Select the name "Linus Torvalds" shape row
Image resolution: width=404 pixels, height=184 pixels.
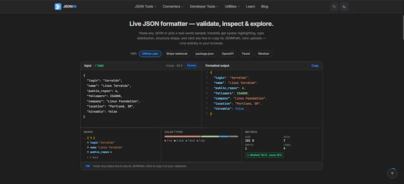[105, 148]
